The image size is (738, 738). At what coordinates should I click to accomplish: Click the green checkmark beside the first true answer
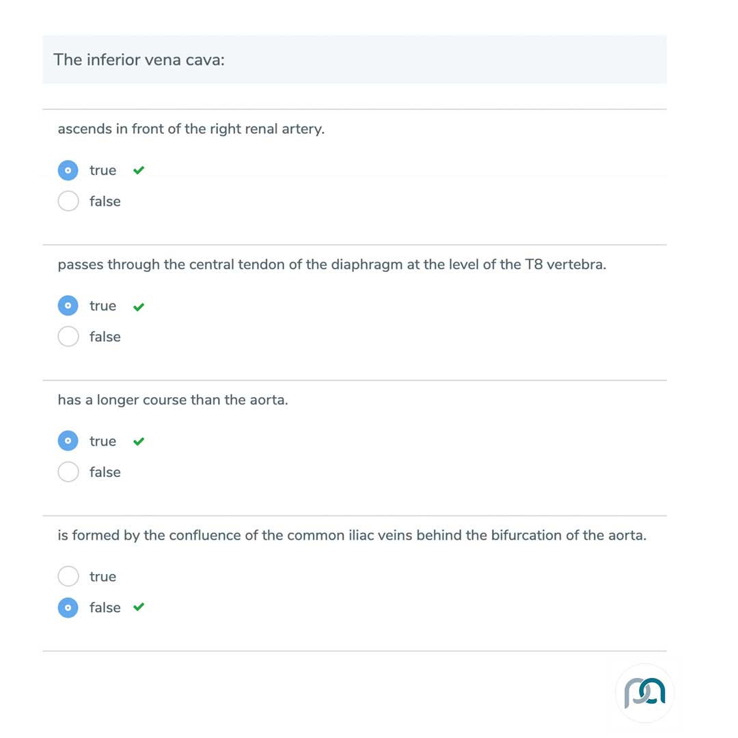tap(138, 170)
